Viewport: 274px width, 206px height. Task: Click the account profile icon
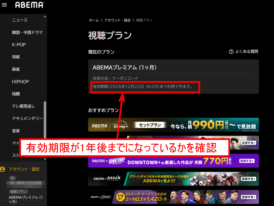[3, 169]
